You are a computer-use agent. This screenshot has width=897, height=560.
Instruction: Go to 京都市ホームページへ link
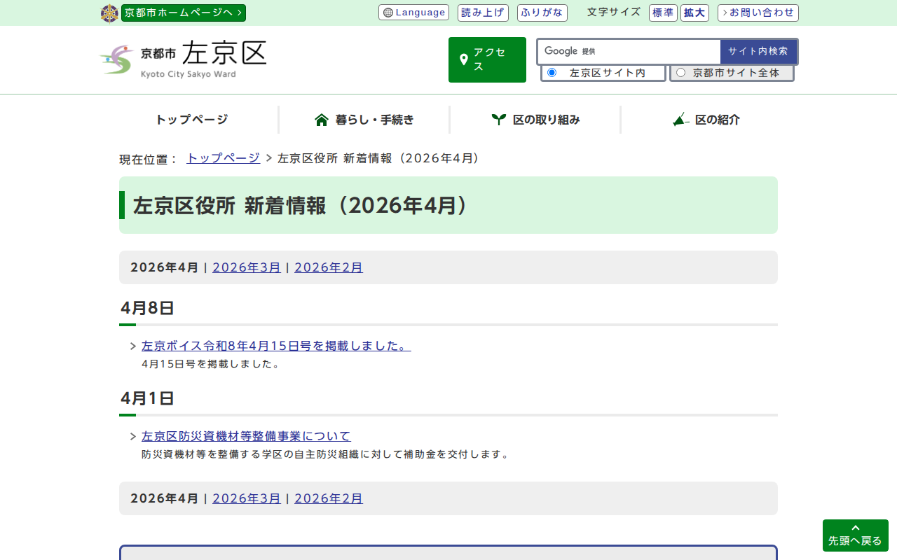[183, 13]
